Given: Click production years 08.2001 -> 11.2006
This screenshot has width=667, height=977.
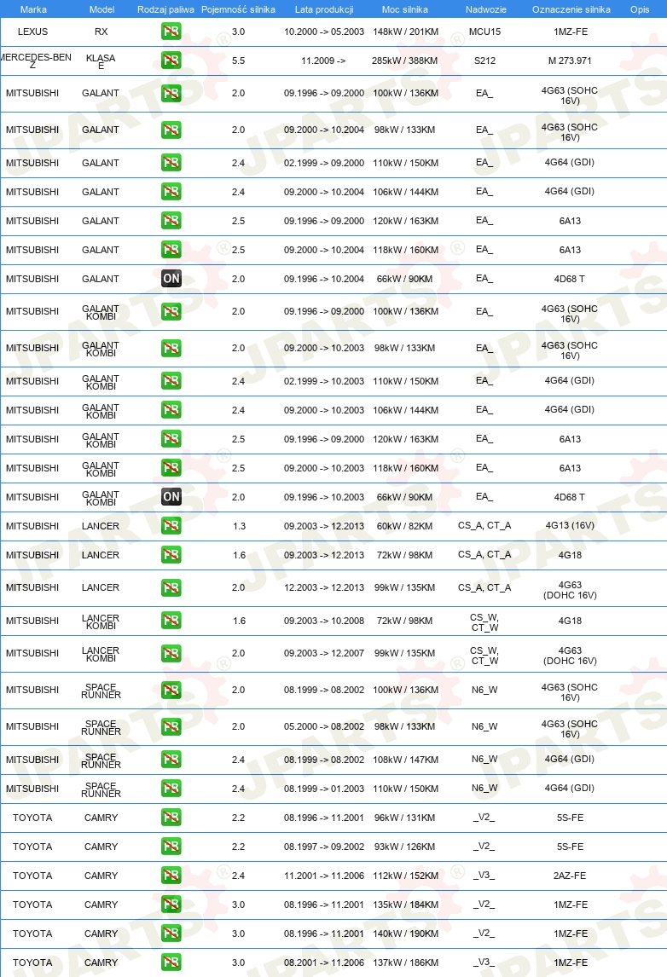Looking at the screenshot, I should click(x=323, y=963).
